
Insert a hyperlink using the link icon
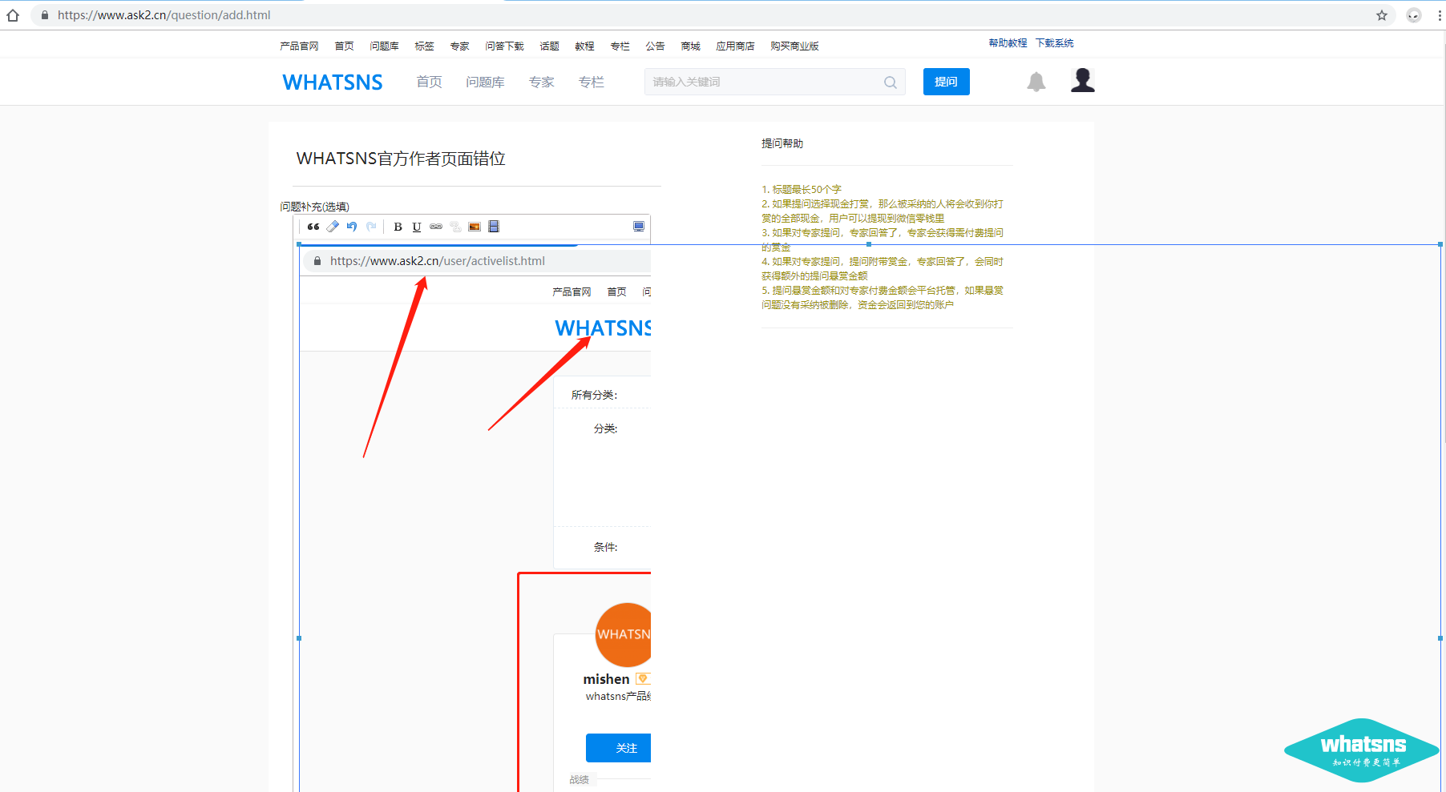436,227
